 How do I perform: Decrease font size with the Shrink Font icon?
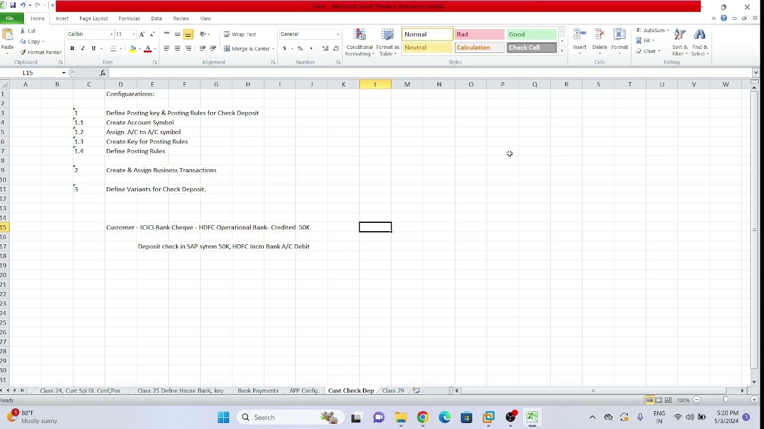[x=152, y=35]
